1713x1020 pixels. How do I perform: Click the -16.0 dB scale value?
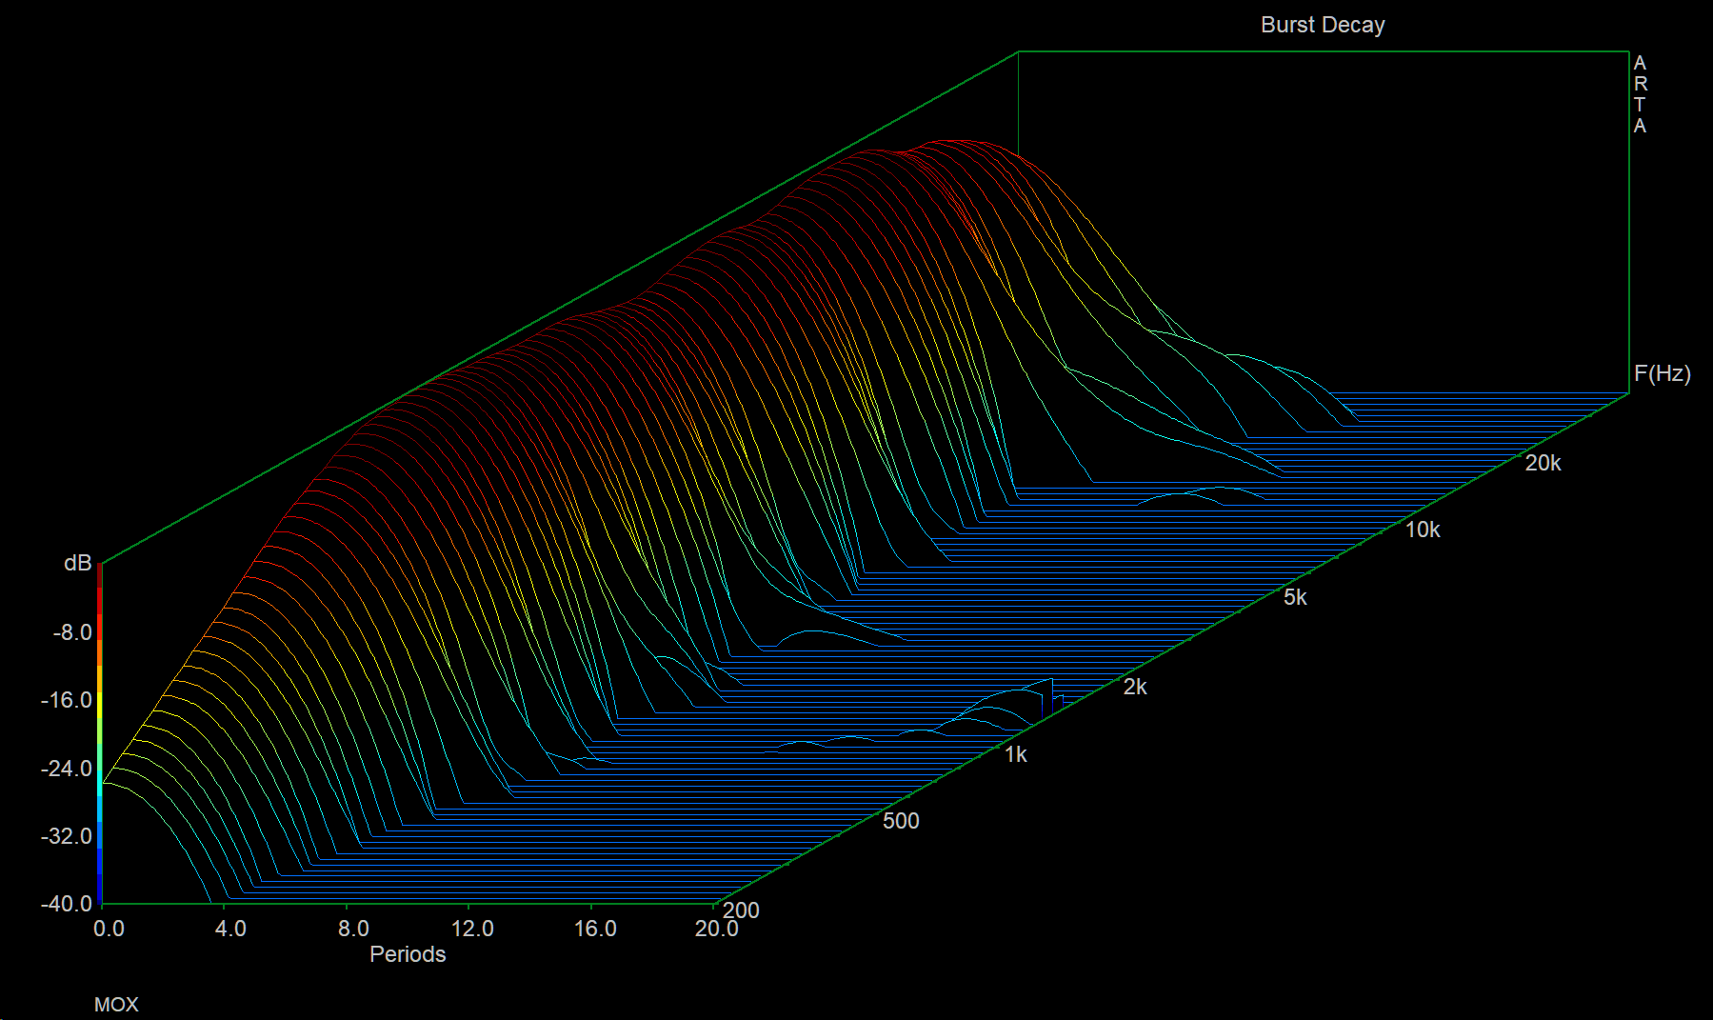tap(67, 700)
